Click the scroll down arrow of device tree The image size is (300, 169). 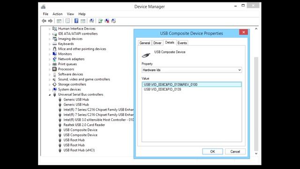tap(256, 154)
